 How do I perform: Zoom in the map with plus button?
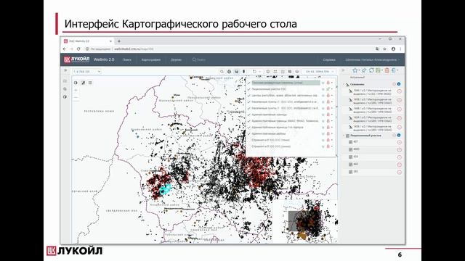76,90
